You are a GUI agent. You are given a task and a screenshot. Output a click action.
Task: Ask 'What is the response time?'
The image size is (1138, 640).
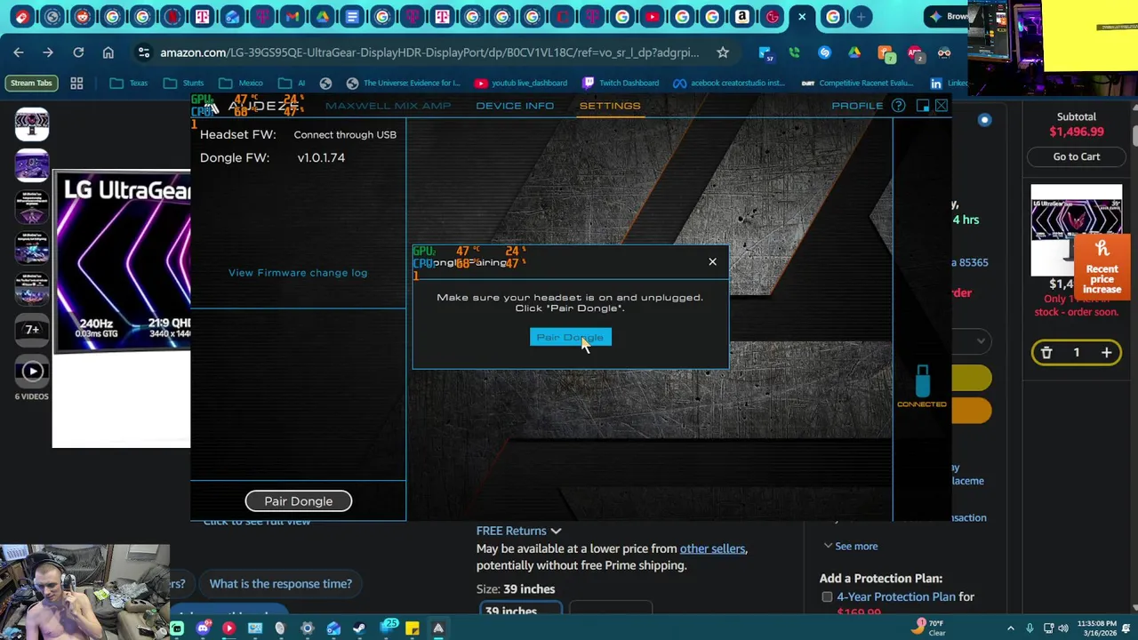tap(281, 584)
